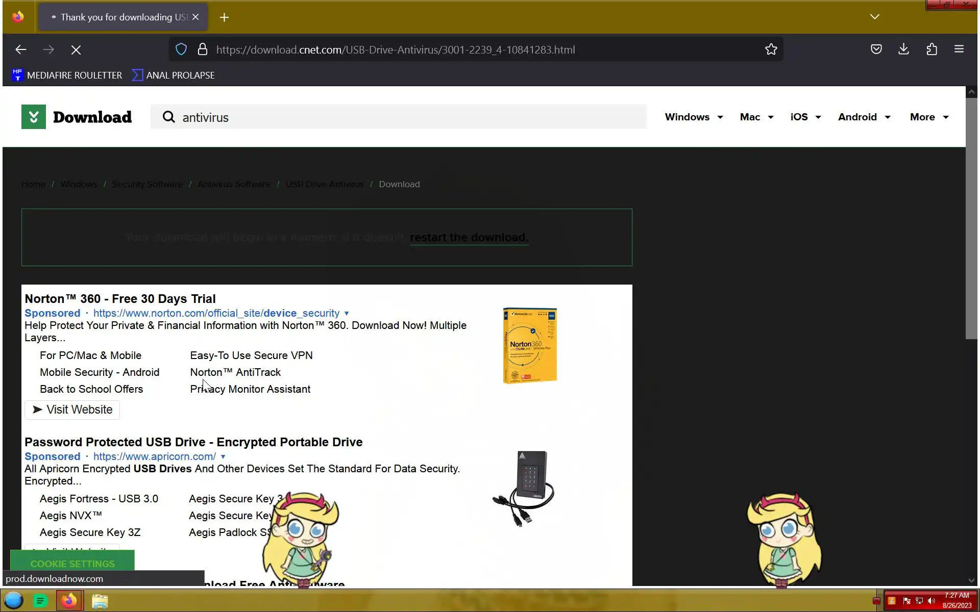The image size is (980, 612).
Task: Click tracking protection shield icon
Action: coord(181,49)
